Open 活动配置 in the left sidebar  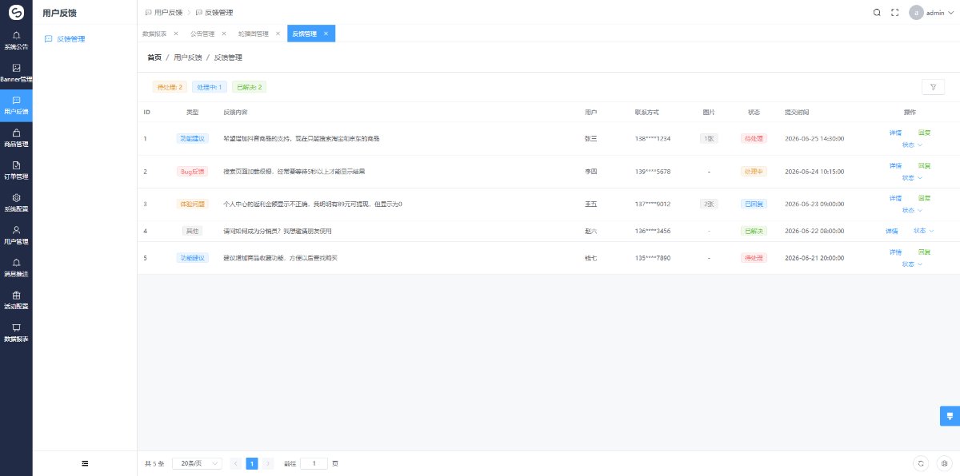16,300
